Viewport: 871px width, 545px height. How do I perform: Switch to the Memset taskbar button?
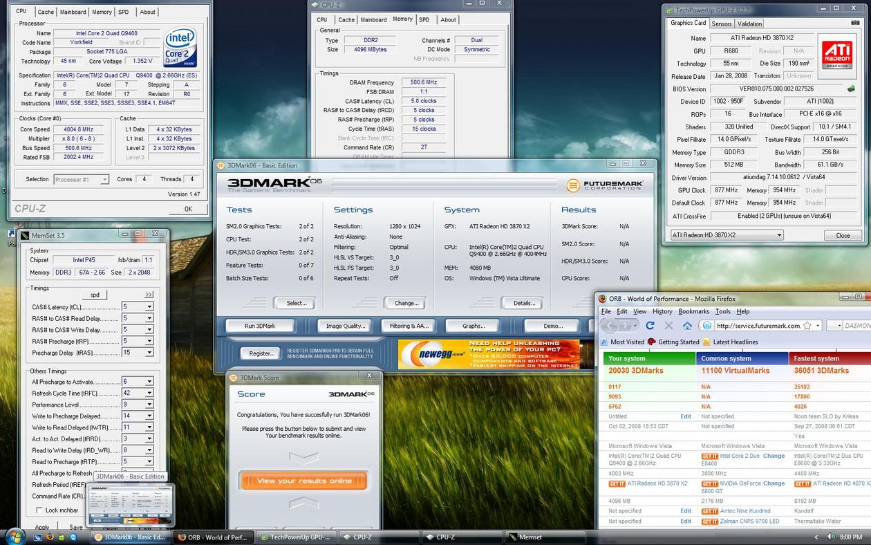tap(546, 537)
